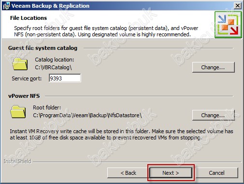Click the Veeam logo in header

coord(228,25)
